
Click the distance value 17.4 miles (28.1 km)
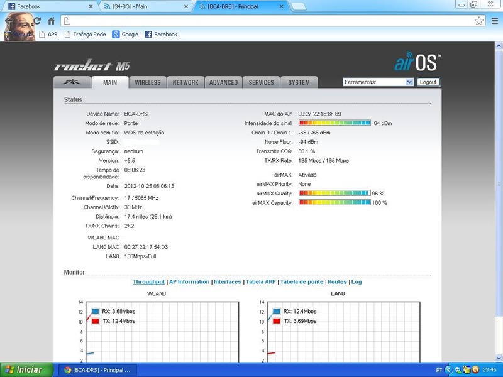(x=148, y=216)
